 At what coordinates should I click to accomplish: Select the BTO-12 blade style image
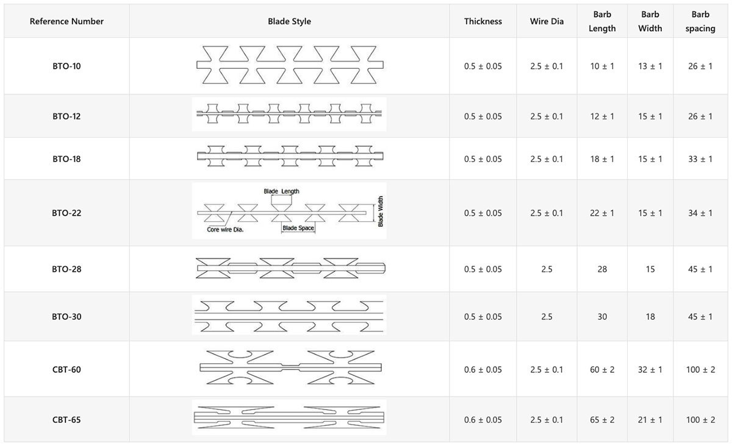[x=289, y=115]
